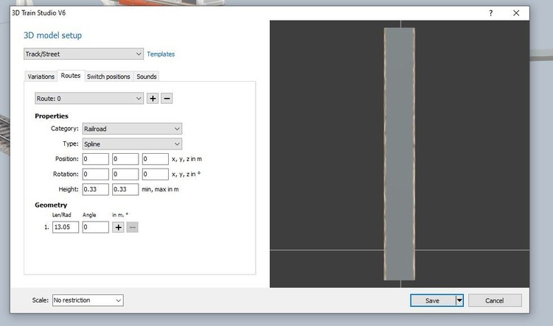The height and width of the screenshot is (326, 553).
Task: Add a new route with plus button
Action: tap(153, 99)
